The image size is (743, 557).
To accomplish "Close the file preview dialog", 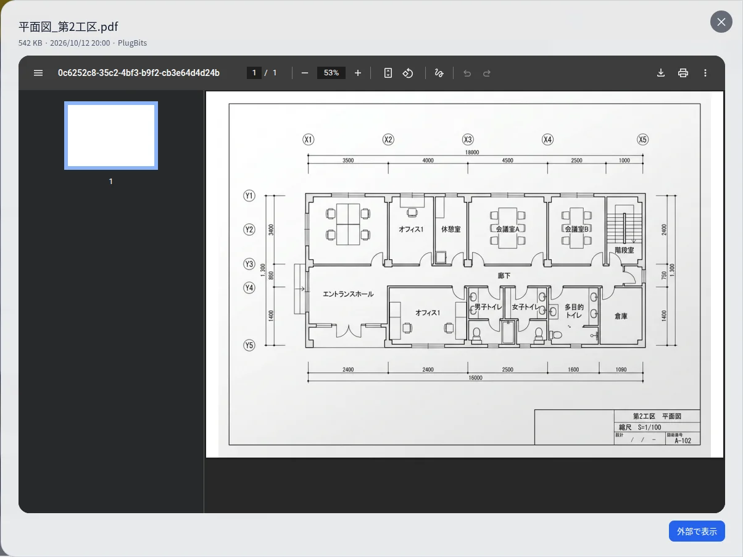I will tap(721, 22).
